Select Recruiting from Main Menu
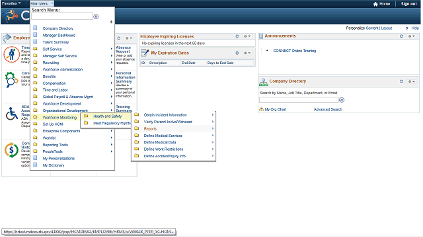Viewport: 423px width, 237px height. [x=51, y=63]
